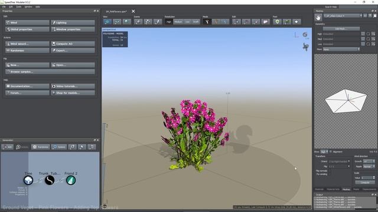The height and width of the screenshot is (212, 378).
Task: Select the Frond 2 node
Action: pyautogui.click(x=71, y=180)
